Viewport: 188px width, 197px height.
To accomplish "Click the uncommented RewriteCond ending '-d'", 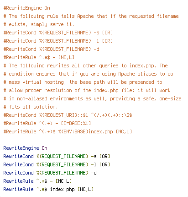I will pyautogui.click(x=50, y=173).
